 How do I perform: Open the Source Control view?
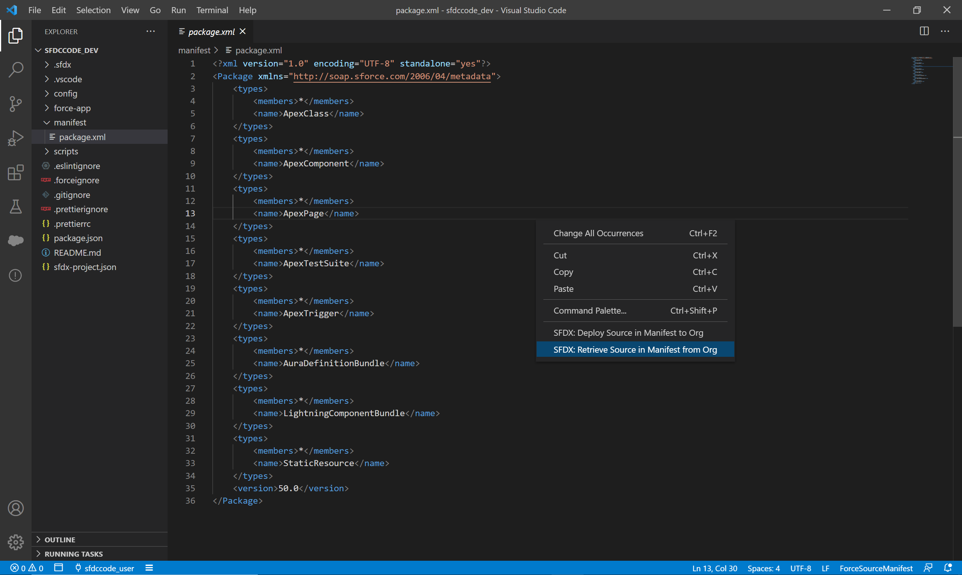click(15, 104)
